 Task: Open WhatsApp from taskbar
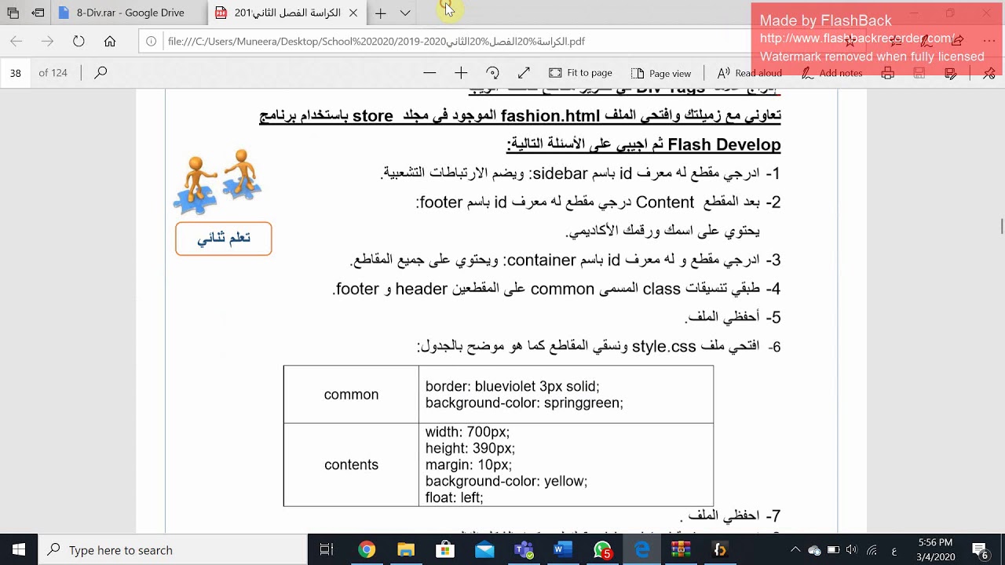coord(602,550)
